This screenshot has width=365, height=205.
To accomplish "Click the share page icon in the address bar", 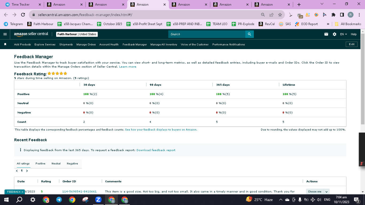I will coord(271,15).
